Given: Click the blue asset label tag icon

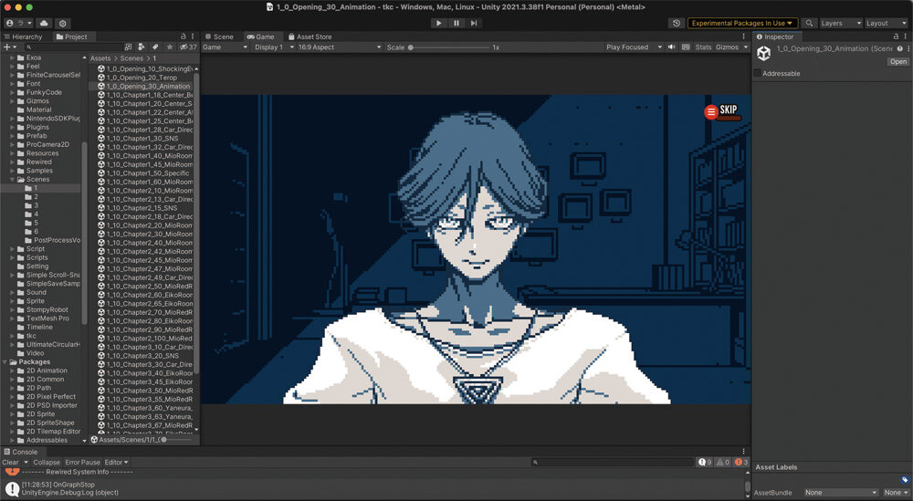Looking at the screenshot, I should coord(904,480).
